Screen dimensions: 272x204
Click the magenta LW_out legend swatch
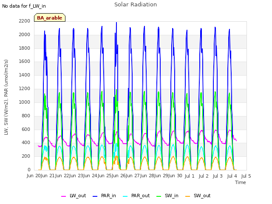[x=64, y=196]
